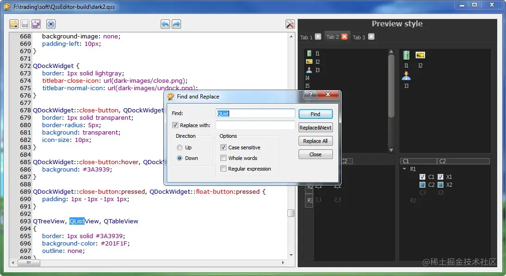Open the settings tools icon

point(290,24)
